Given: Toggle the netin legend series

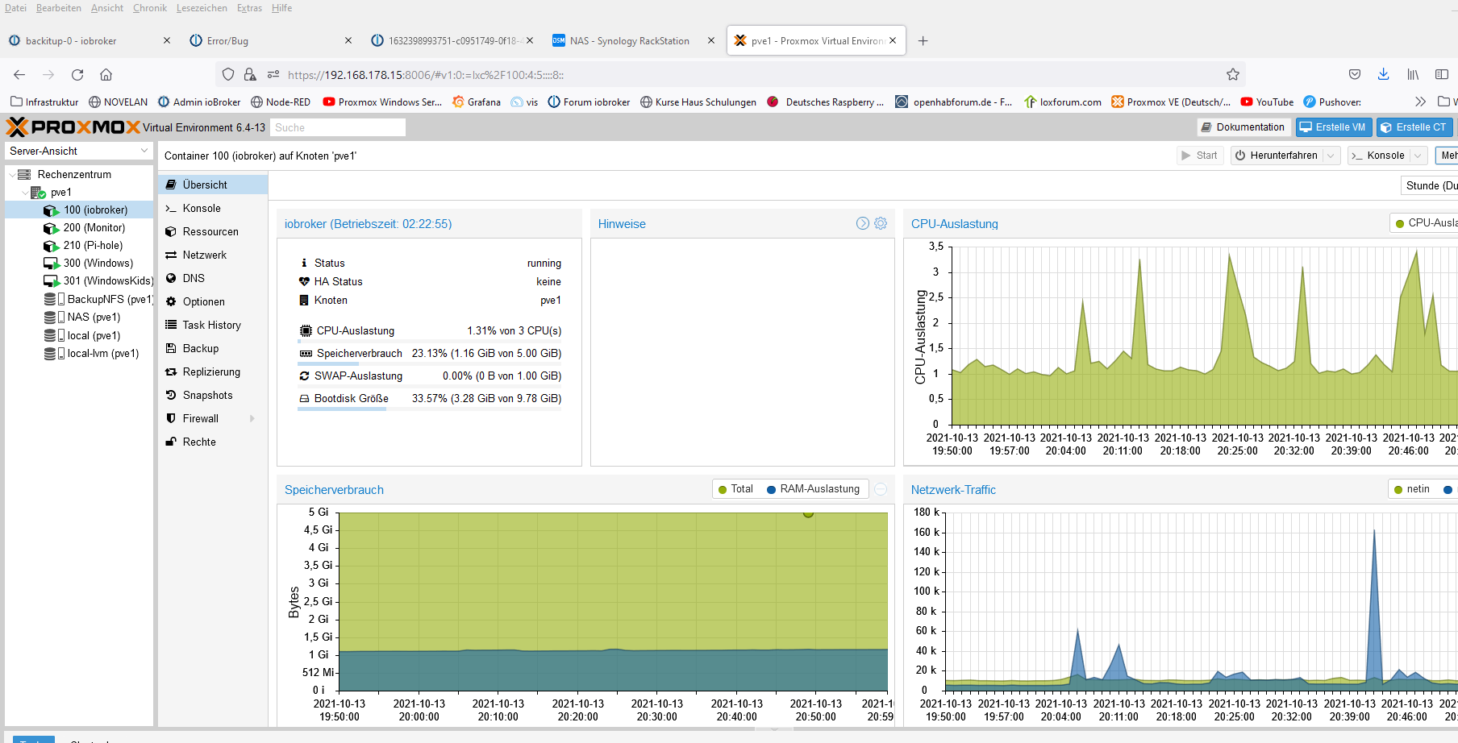Looking at the screenshot, I should [1412, 489].
